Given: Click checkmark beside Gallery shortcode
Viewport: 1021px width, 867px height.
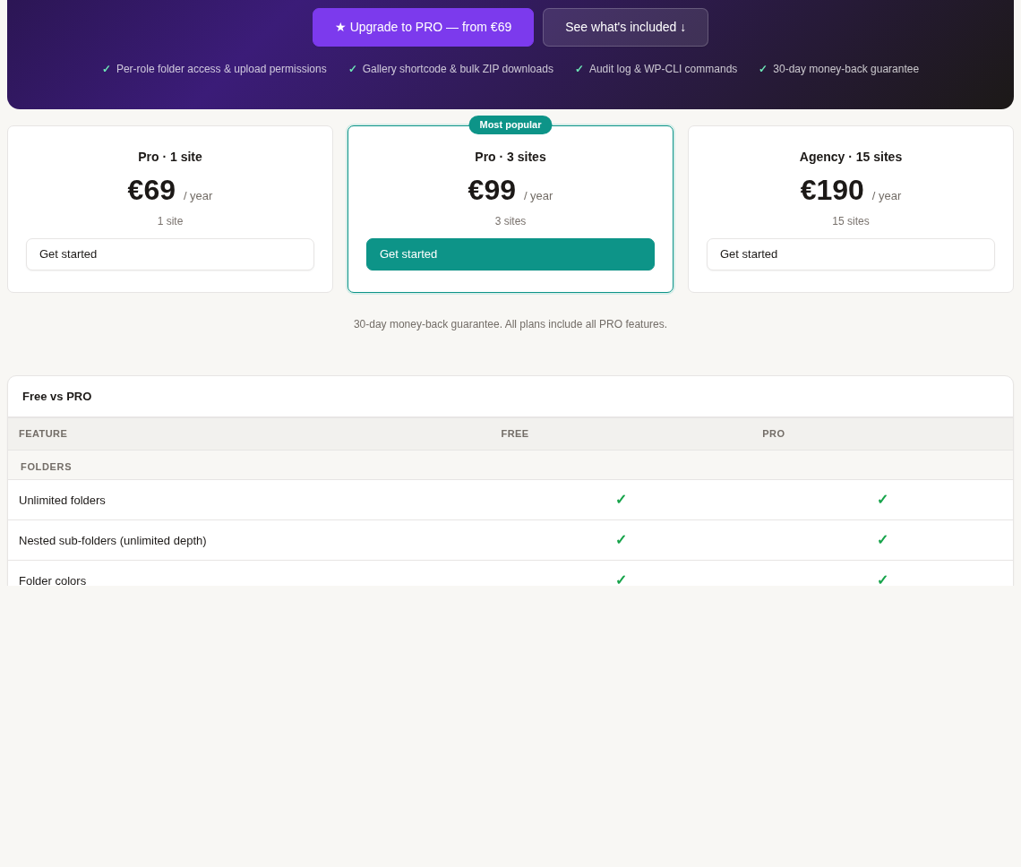Looking at the screenshot, I should (352, 69).
